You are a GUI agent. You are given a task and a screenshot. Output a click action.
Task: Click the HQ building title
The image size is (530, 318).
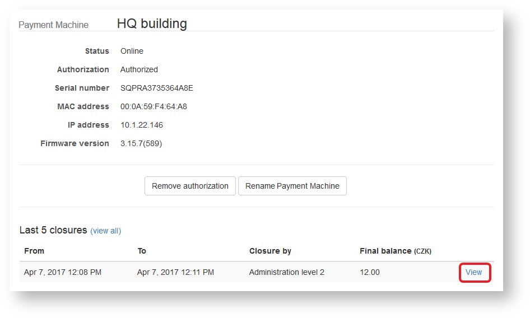tap(152, 24)
